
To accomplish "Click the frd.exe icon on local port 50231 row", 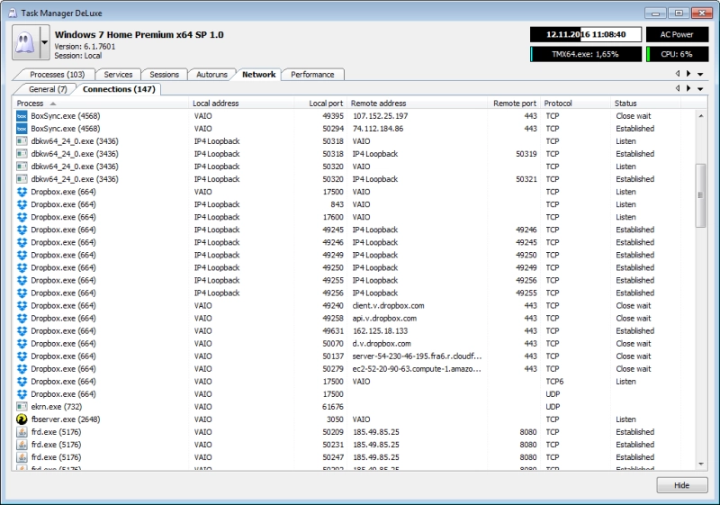I will 22,445.
